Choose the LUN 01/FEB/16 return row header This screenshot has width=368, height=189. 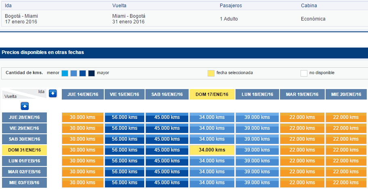[24, 161]
